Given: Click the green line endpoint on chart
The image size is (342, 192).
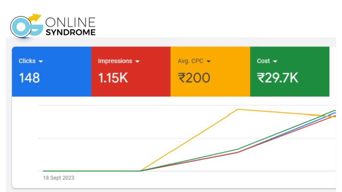Looking at the screenshot, I should coord(335,111).
